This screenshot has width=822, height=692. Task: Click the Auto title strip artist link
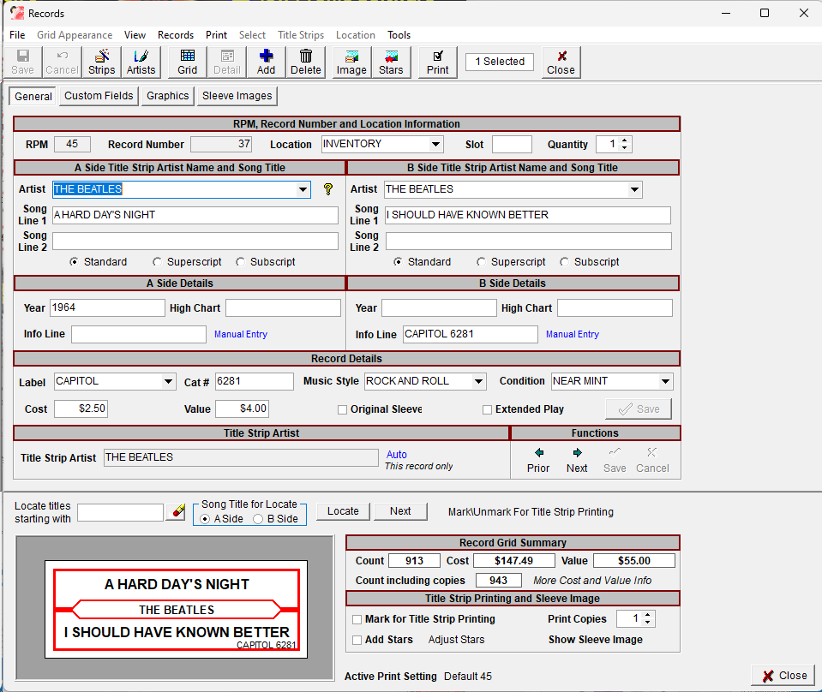pos(396,455)
